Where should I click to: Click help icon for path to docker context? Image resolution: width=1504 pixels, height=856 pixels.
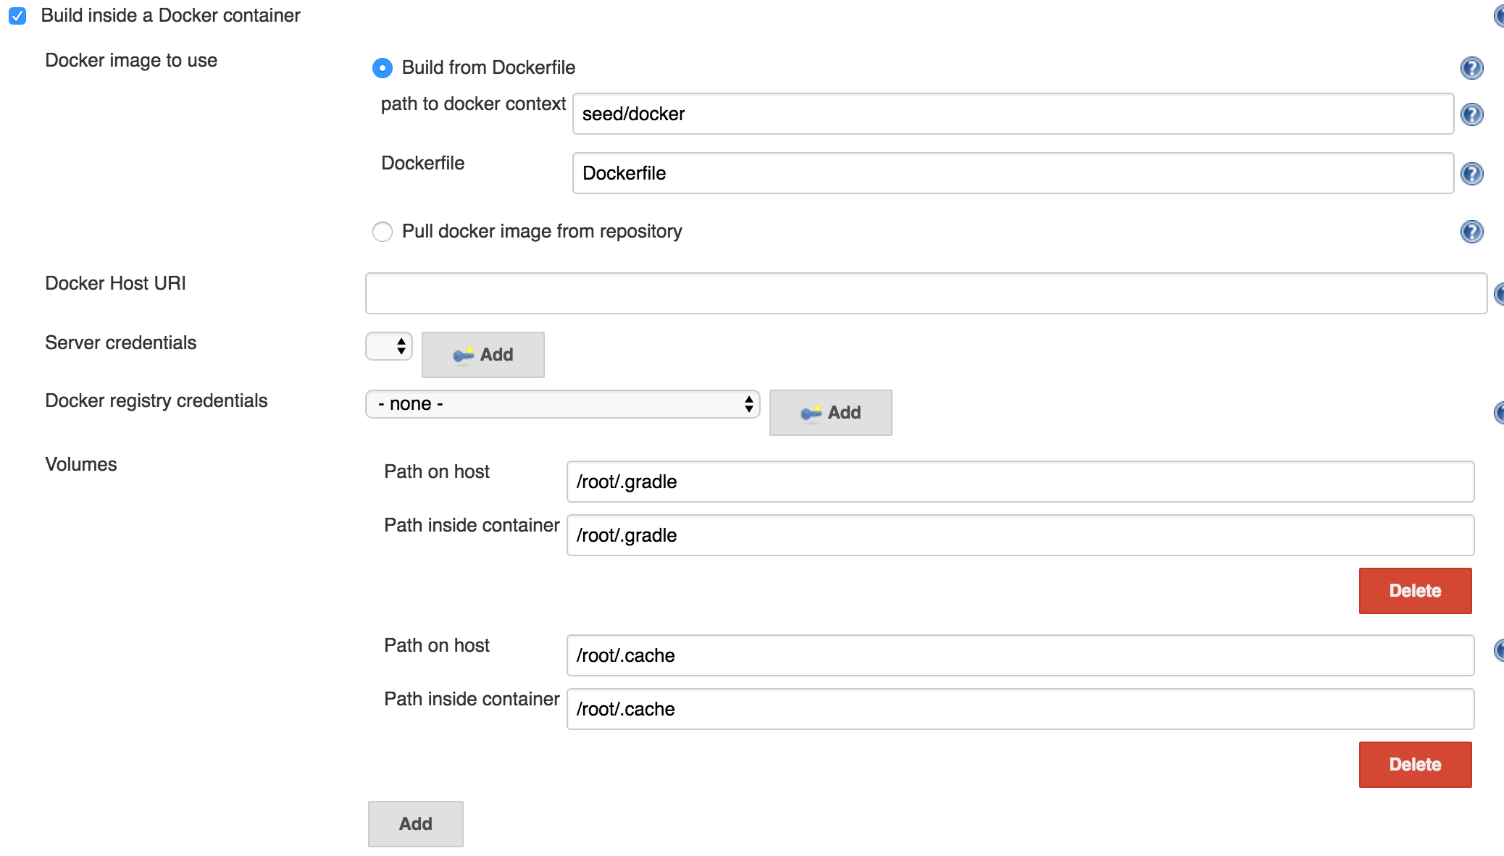coord(1471,114)
